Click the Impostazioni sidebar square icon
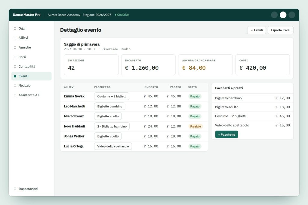Screen dimensions: 308x205 coord(15,189)
